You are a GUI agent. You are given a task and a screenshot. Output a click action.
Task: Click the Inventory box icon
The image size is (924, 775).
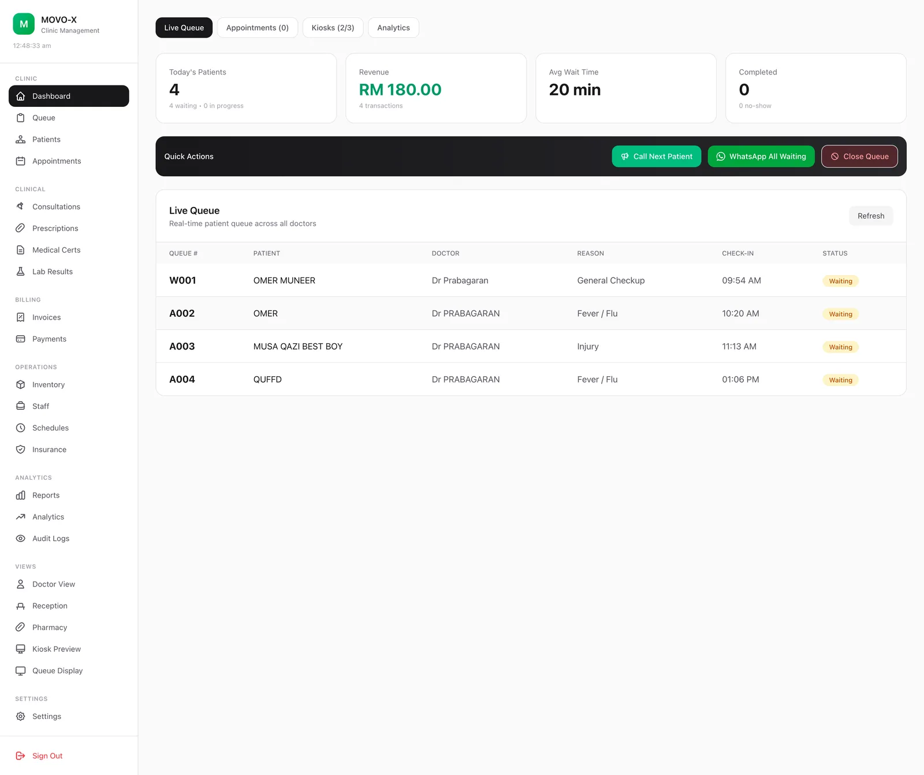pyautogui.click(x=21, y=385)
